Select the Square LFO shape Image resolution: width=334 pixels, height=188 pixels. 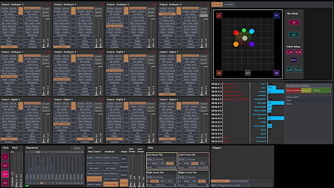click(123, 183)
